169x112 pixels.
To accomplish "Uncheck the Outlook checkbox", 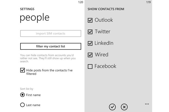I will [90, 20].
